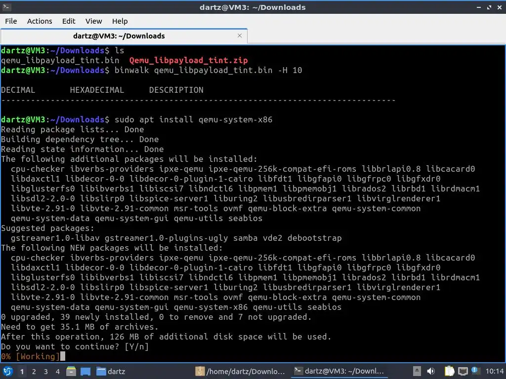The height and width of the screenshot is (379, 506).
Task: Click the terminal icon in the title bar
Action: [x=6, y=7]
